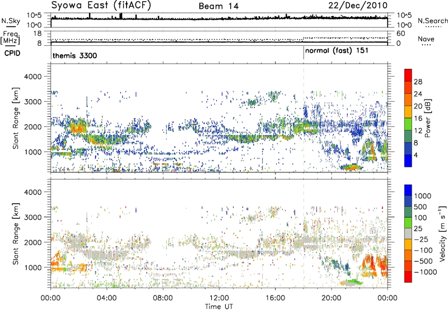The image size is (448, 310).
Task: Click the "Velocity [m s-1]" color bar title
Action: click(442, 233)
